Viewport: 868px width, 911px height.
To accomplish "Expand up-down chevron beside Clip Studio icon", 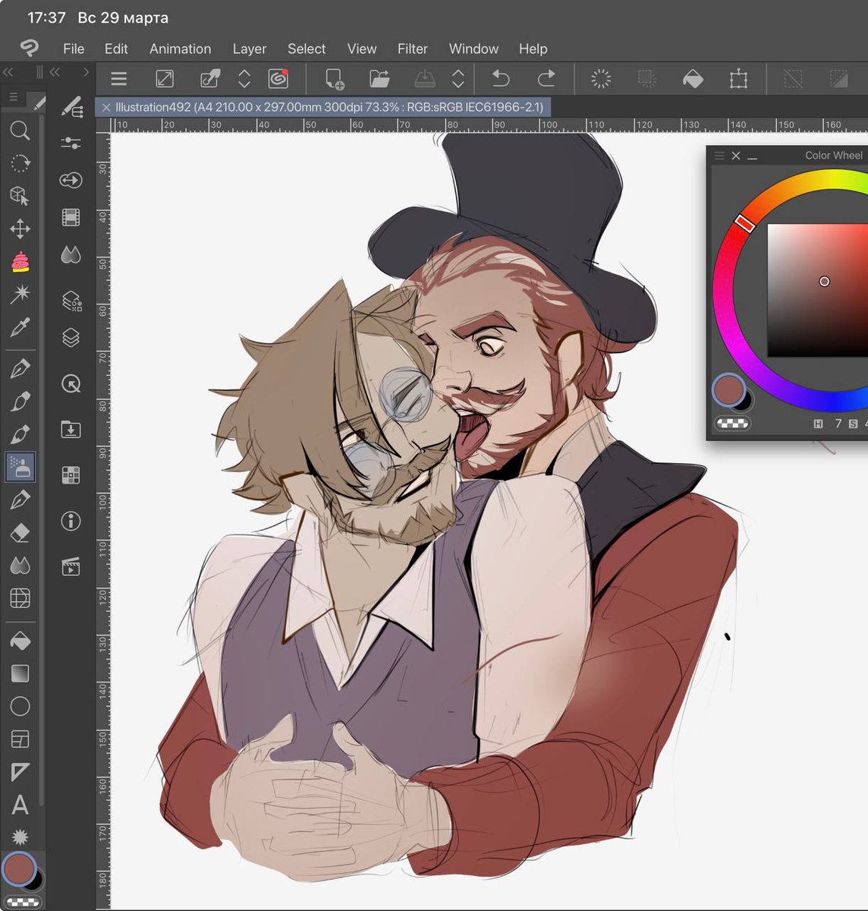I will (x=244, y=78).
